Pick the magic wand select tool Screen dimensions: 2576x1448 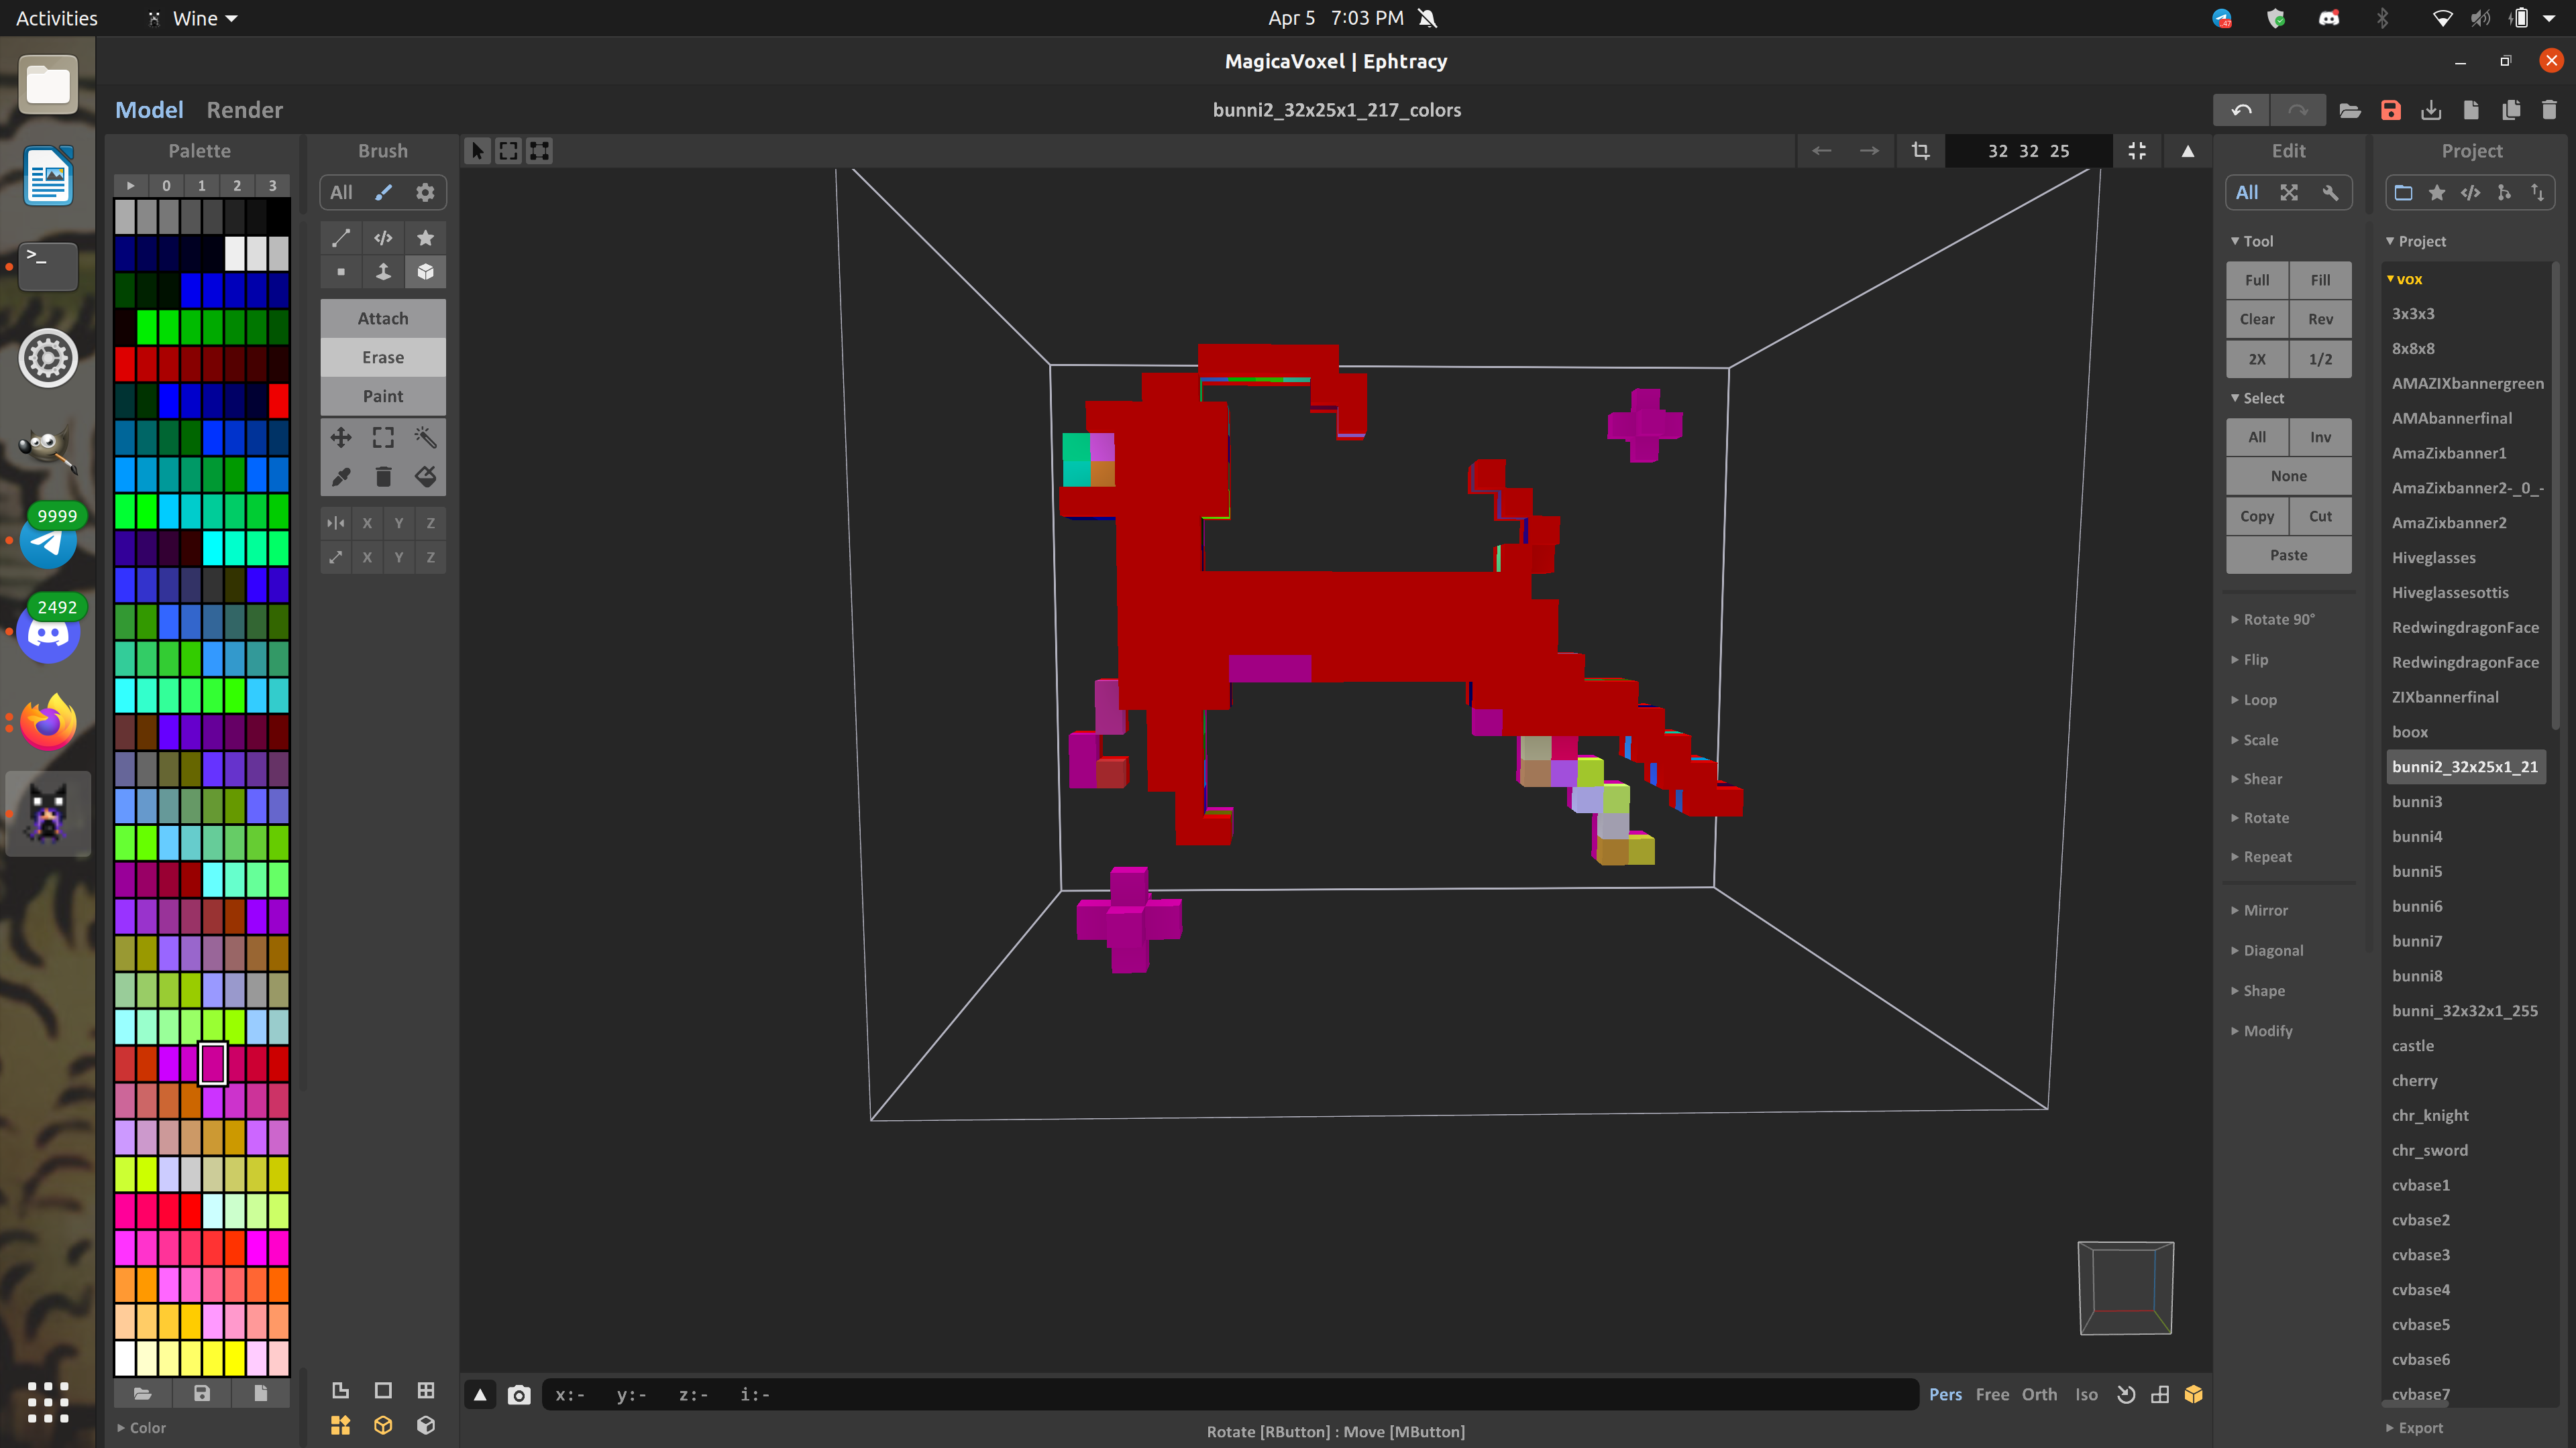coord(425,438)
